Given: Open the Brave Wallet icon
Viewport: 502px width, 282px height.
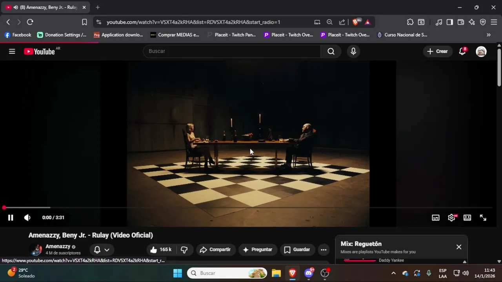Looking at the screenshot, I should [x=461, y=22].
